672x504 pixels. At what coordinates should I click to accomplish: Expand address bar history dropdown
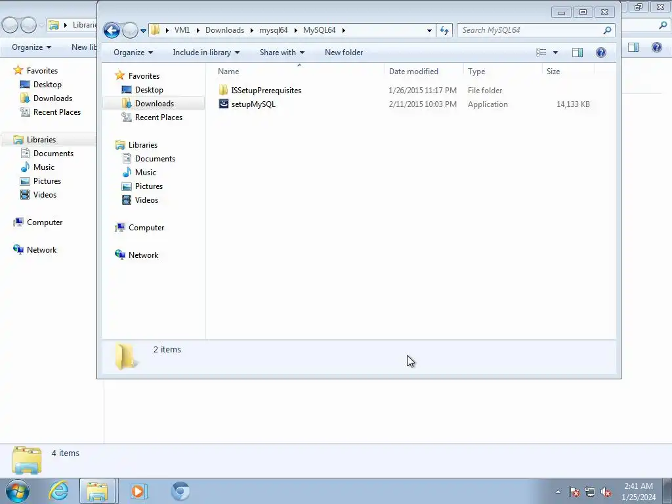429,30
